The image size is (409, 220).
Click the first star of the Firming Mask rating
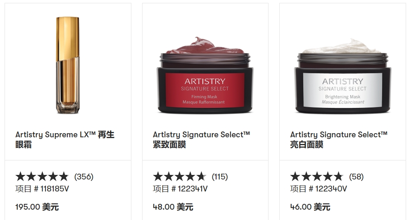pyautogui.click(x=158, y=177)
